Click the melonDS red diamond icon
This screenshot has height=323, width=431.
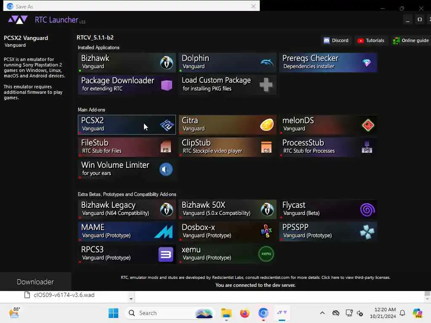[368, 125]
